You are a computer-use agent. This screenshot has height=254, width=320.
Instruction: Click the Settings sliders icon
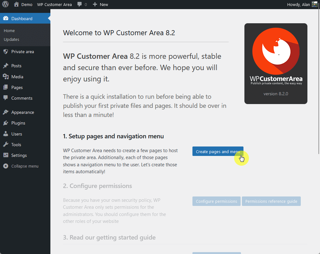6,155
